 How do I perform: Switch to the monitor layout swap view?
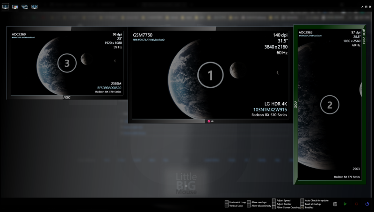pos(25,7)
